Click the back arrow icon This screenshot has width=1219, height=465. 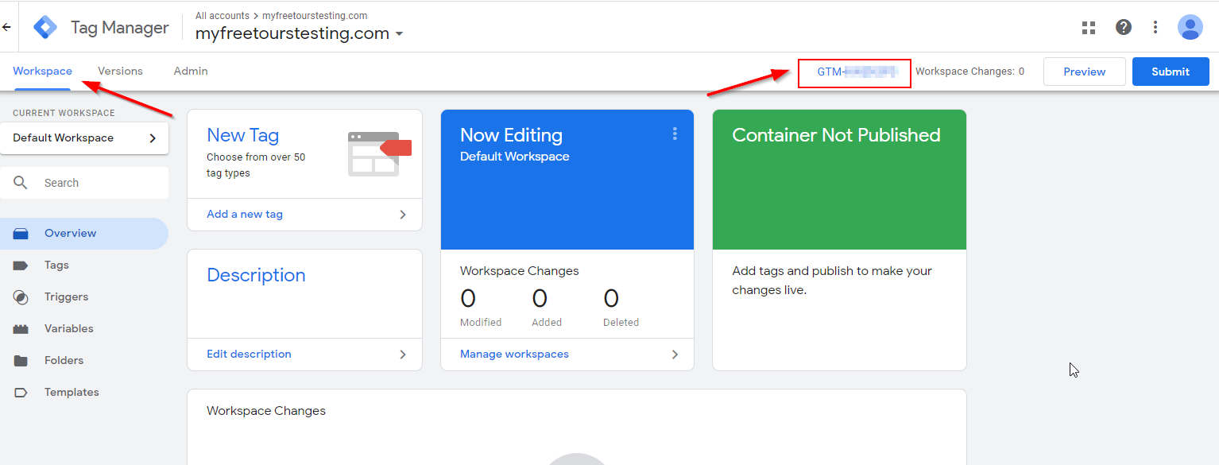coord(6,27)
